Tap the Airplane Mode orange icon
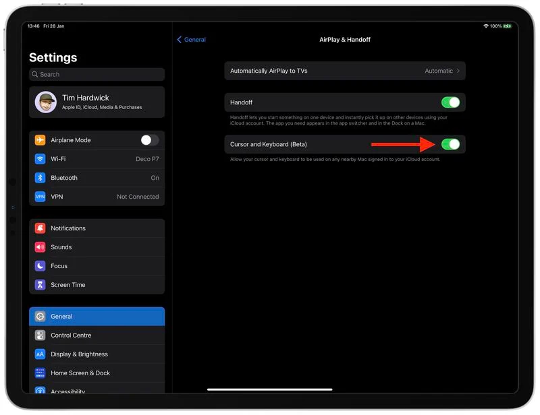Viewport: 540px width, 415px height. 40,140
